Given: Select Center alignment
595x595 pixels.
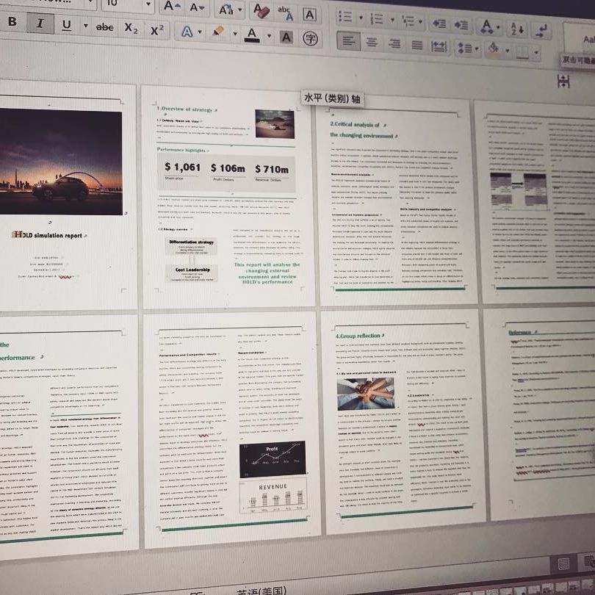Looking at the screenshot, I should point(372,42).
